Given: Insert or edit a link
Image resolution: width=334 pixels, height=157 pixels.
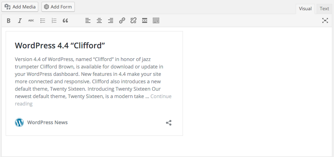Looking at the screenshot, I should [122, 21].
